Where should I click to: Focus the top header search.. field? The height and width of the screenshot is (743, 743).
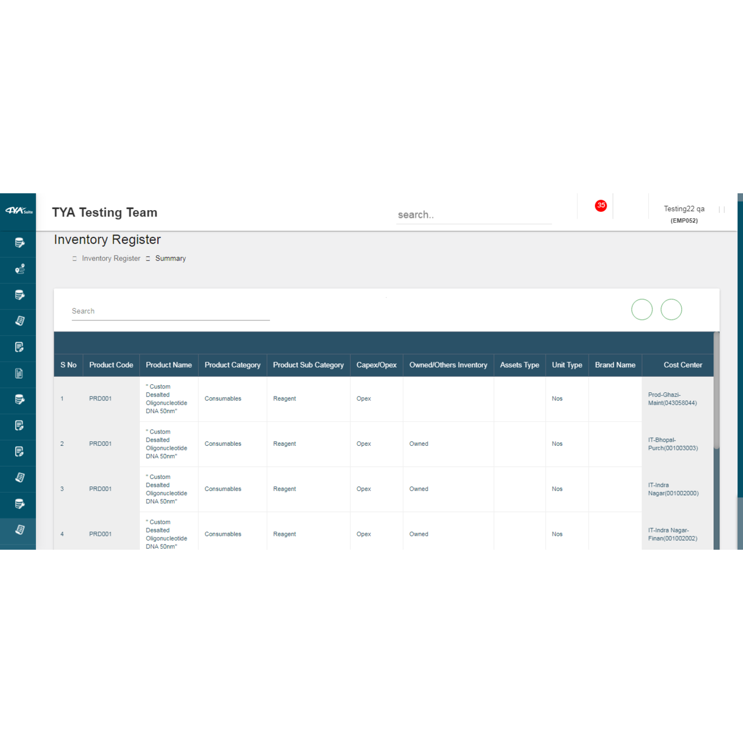pyautogui.click(x=473, y=215)
